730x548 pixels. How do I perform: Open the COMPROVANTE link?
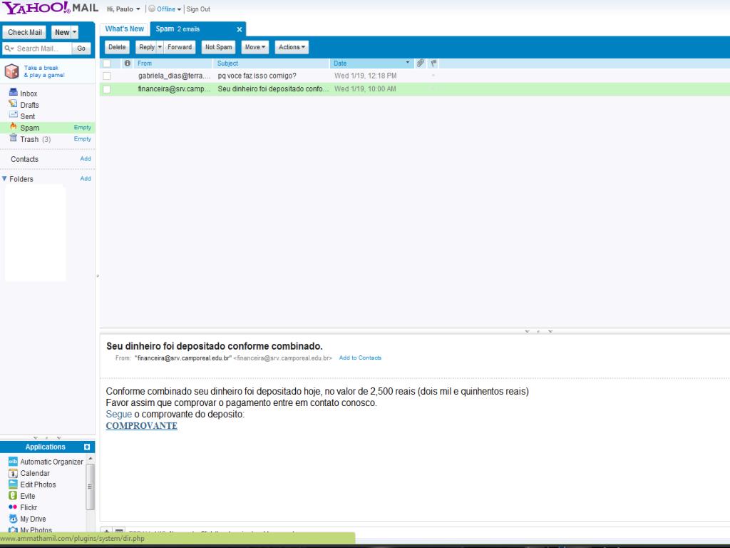[x=142, y=425]
